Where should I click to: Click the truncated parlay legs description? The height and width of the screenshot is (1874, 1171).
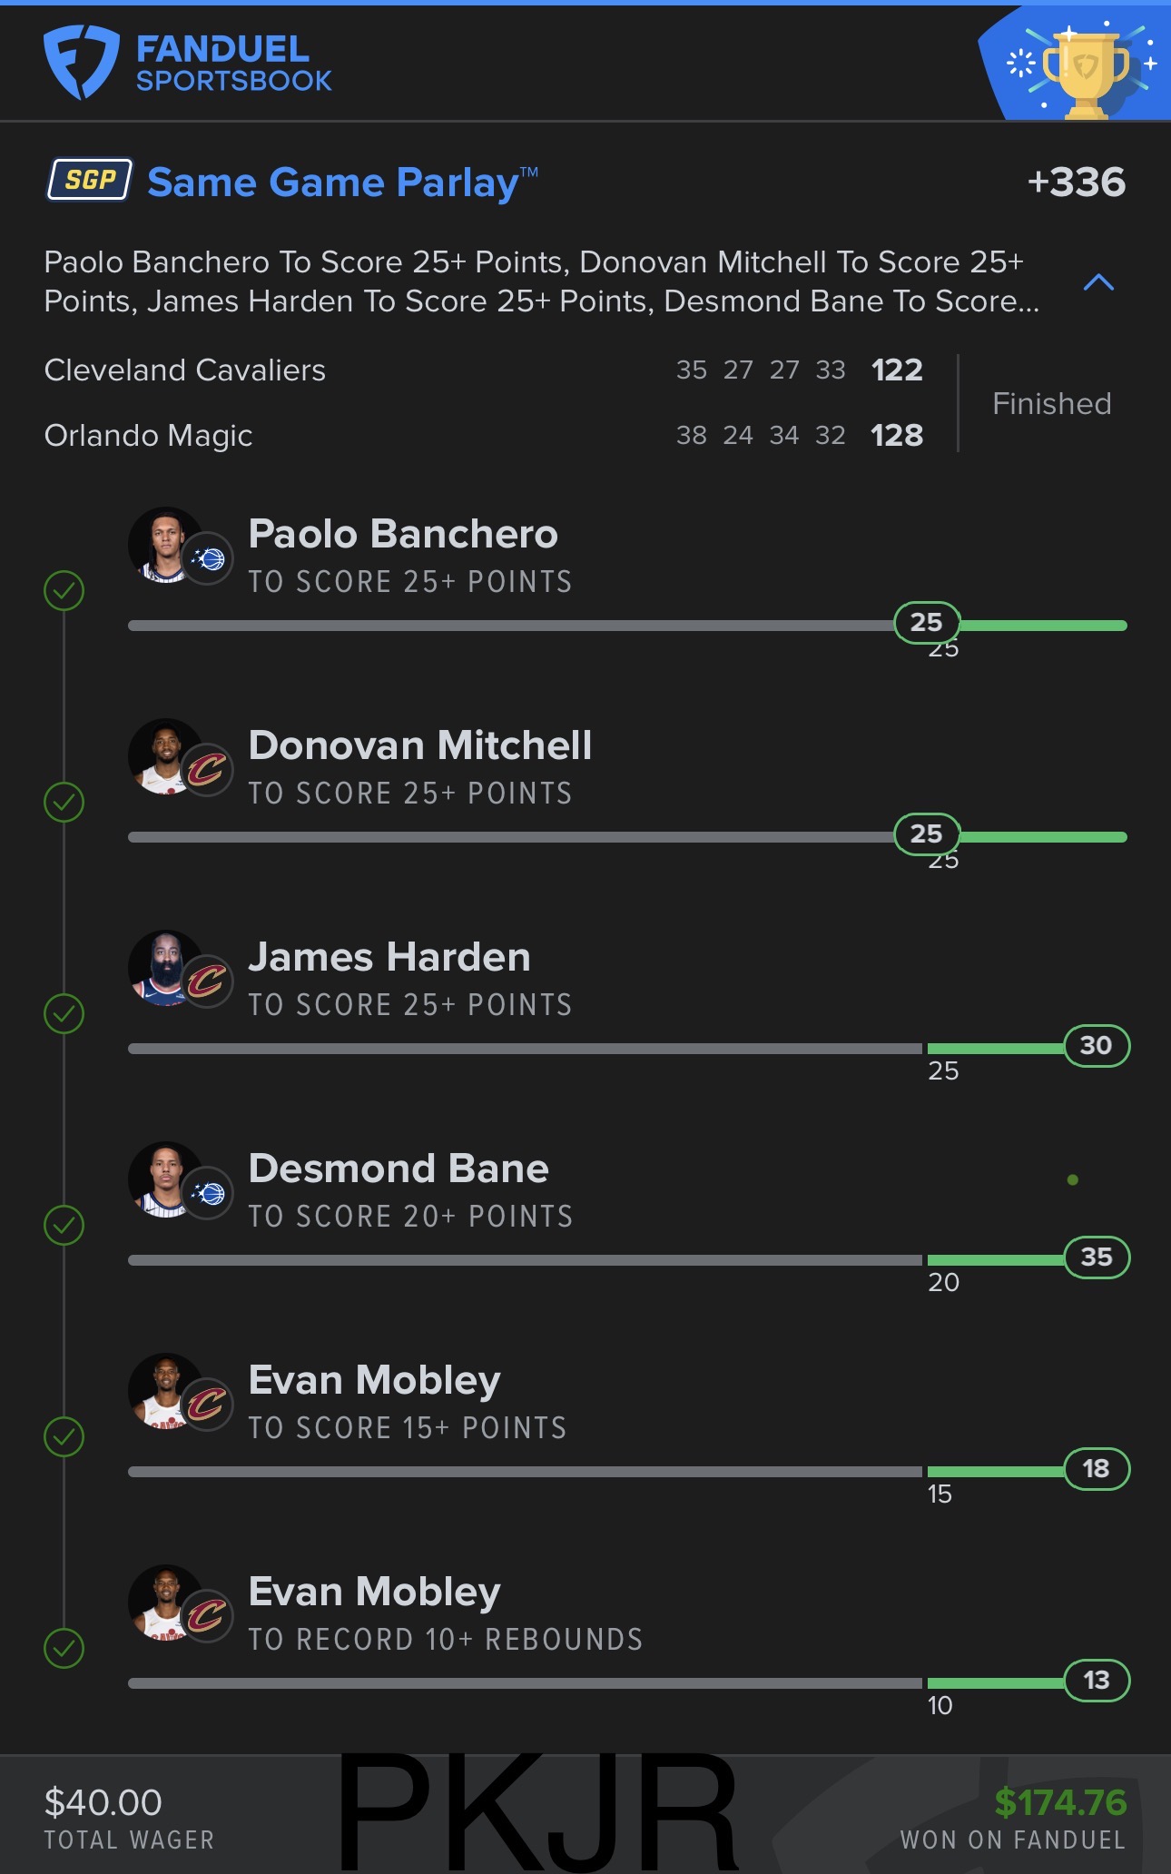[x=541, y=281]
